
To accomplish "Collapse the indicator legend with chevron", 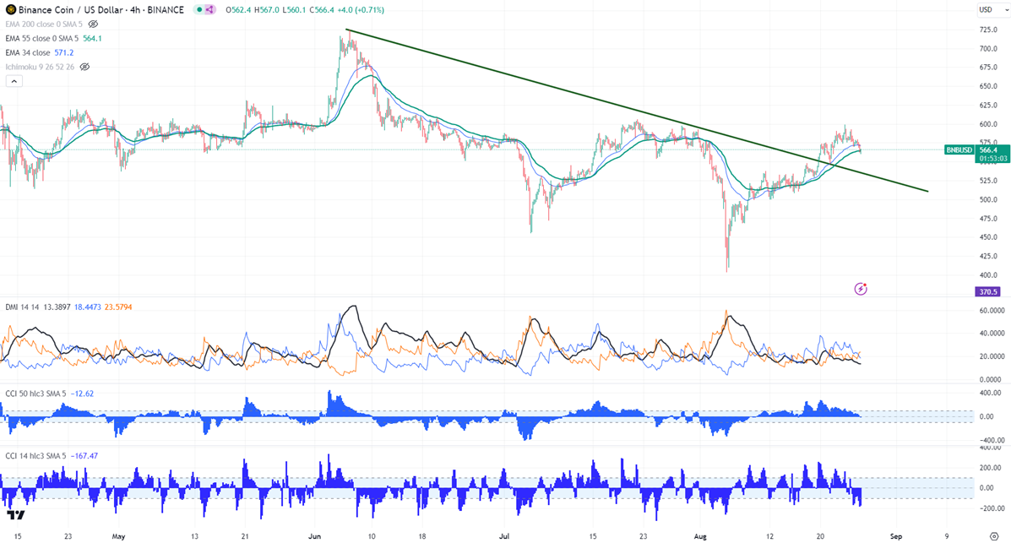I will click(14, 81).
